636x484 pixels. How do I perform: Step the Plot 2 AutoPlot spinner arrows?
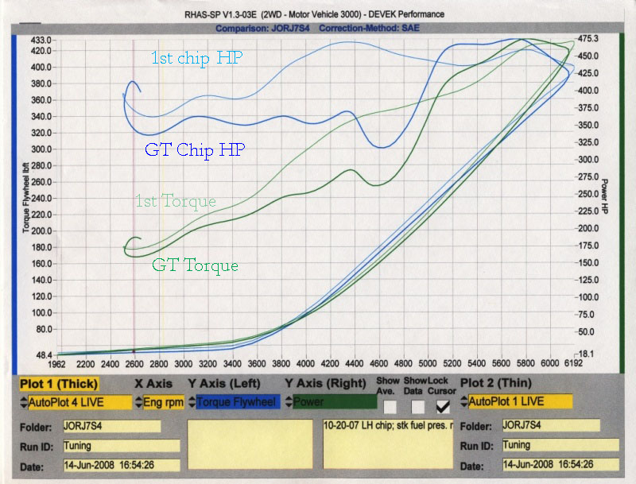pyautogui.click(x=464, y=401)
